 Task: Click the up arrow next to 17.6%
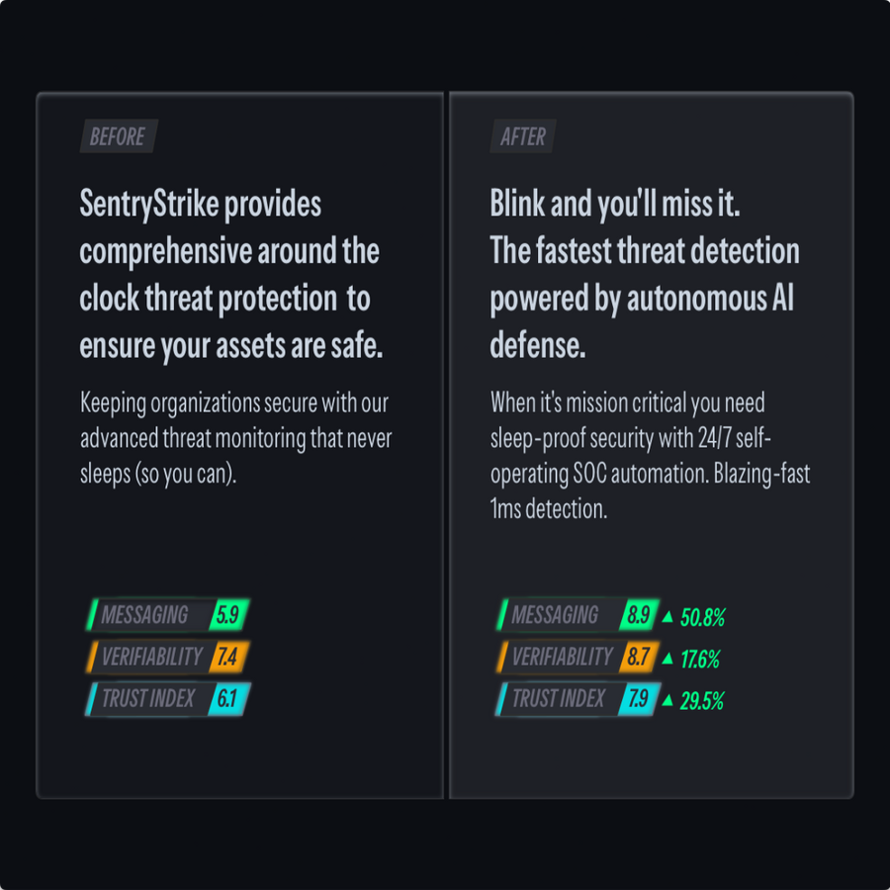pyautogui.click(x=667, y=660)
